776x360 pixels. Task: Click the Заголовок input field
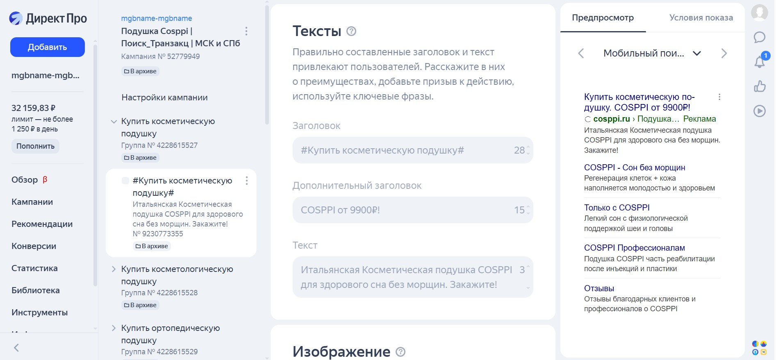click(413, 150)
